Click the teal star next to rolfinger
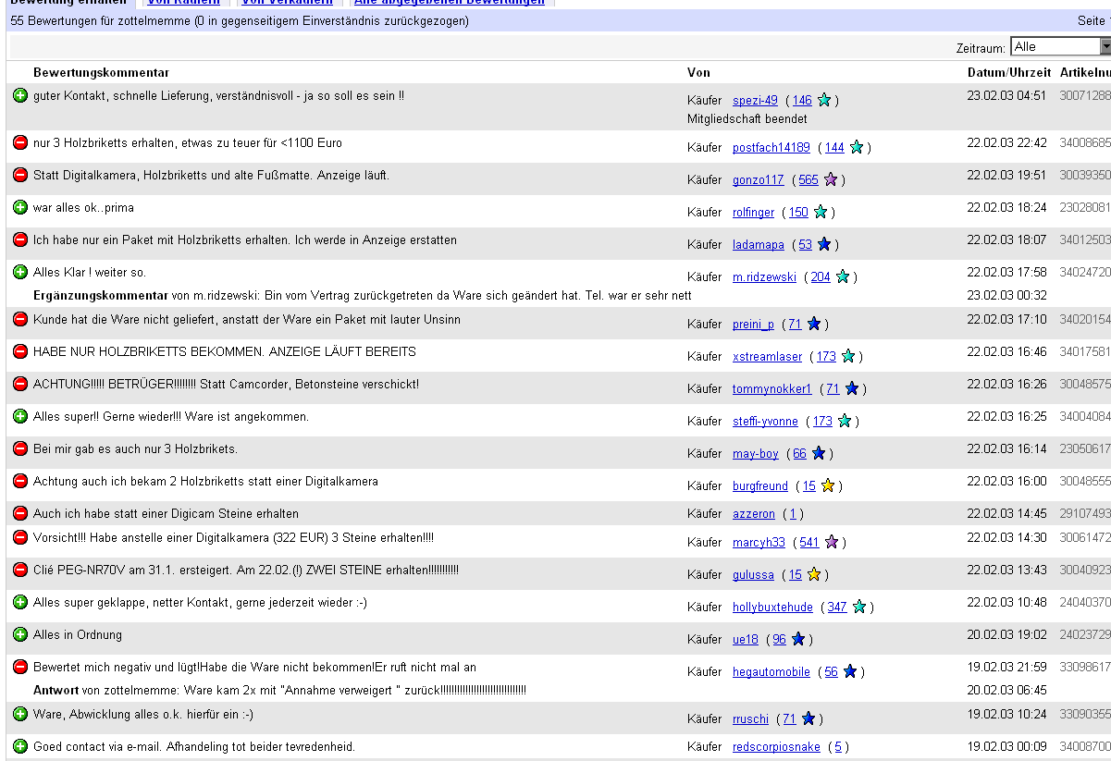Image resolution: width=1111 pixels, height=761 pixels. (821, 212)
